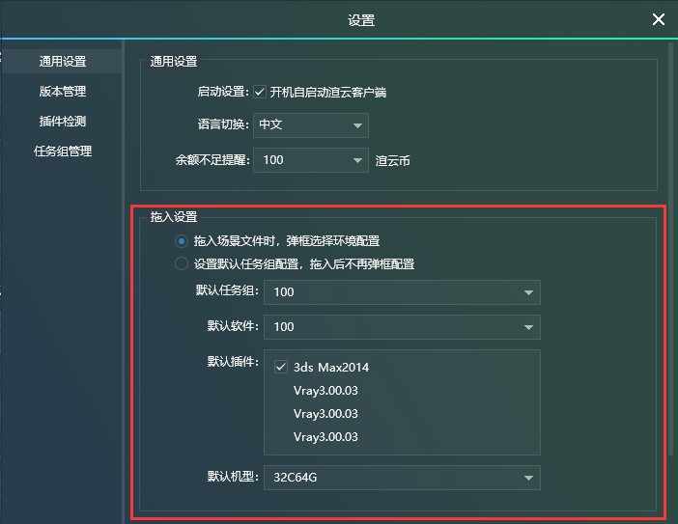Toggle the 开机自启动渲云客户端 checkbox
678x524 pixels.
[260, 92]
